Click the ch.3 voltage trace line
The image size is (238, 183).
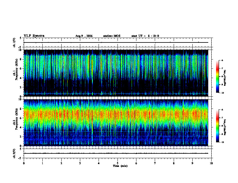click(116, 153)
